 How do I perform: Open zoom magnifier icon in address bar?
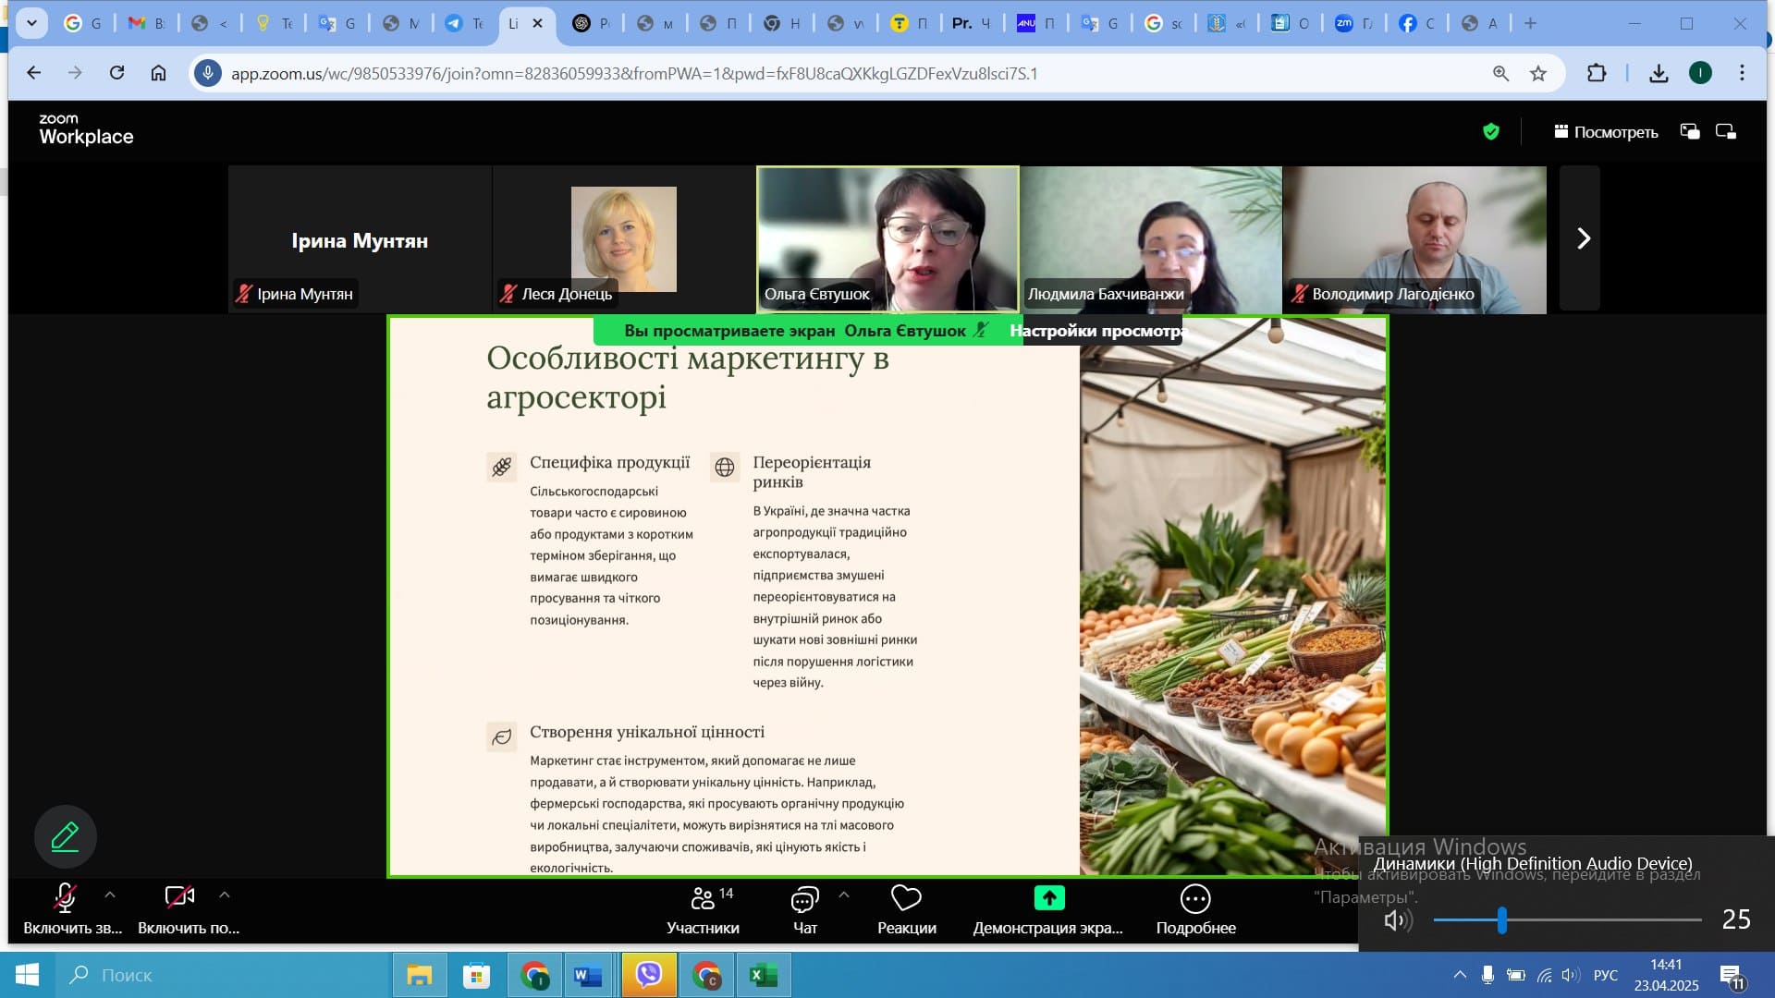coord(1500,73)
